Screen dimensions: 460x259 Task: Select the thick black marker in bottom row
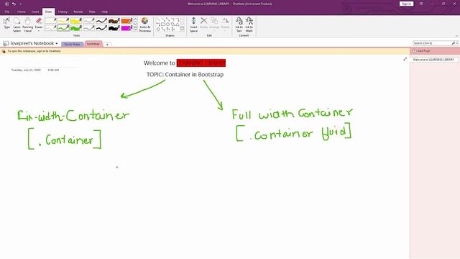[114, 28]
